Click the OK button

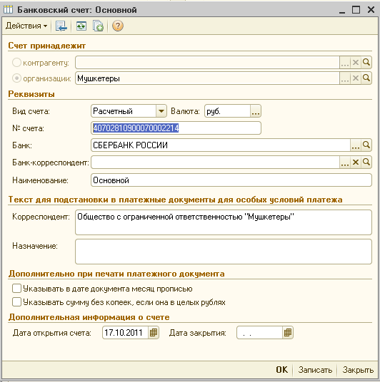(282, 370)
